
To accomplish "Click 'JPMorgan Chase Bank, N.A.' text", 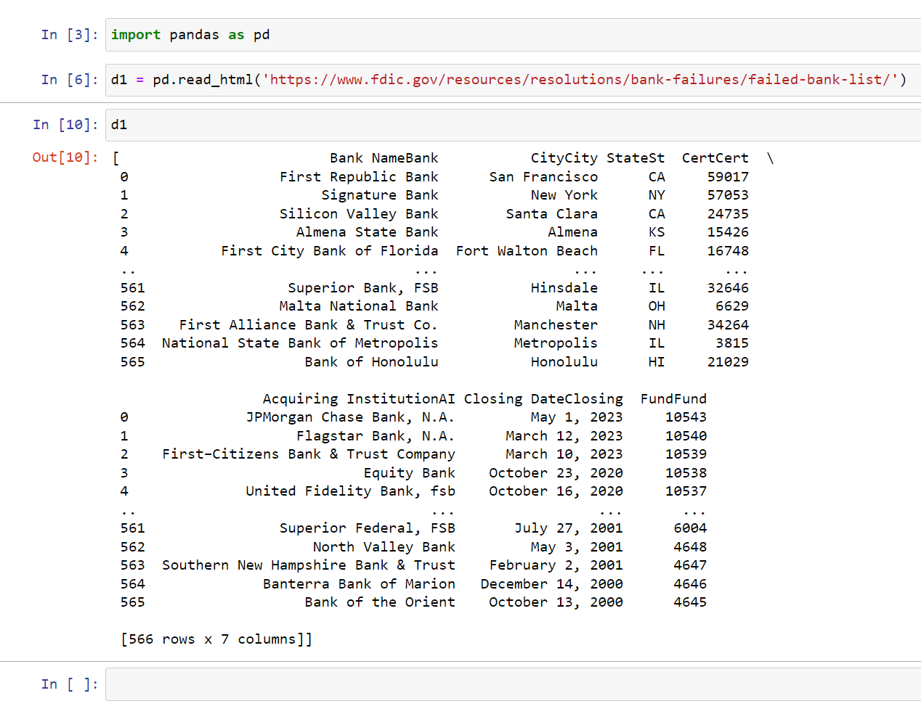I will (351, 417).
